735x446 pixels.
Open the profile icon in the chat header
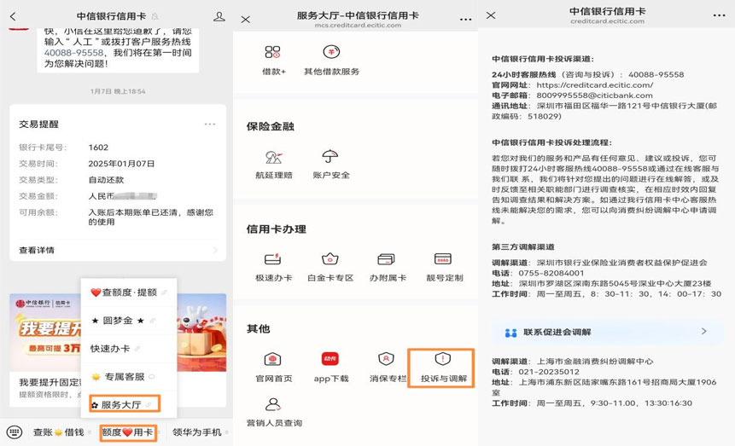pyautogui.click(x=219, y=17)
